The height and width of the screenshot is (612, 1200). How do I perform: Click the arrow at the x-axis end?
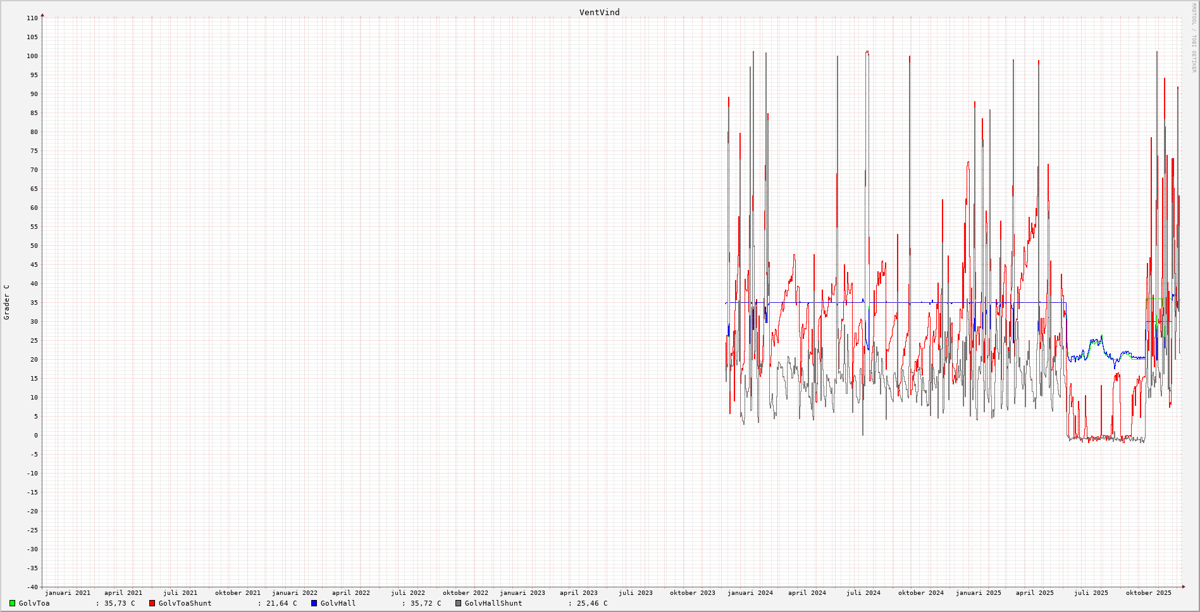click(1184, 587)
